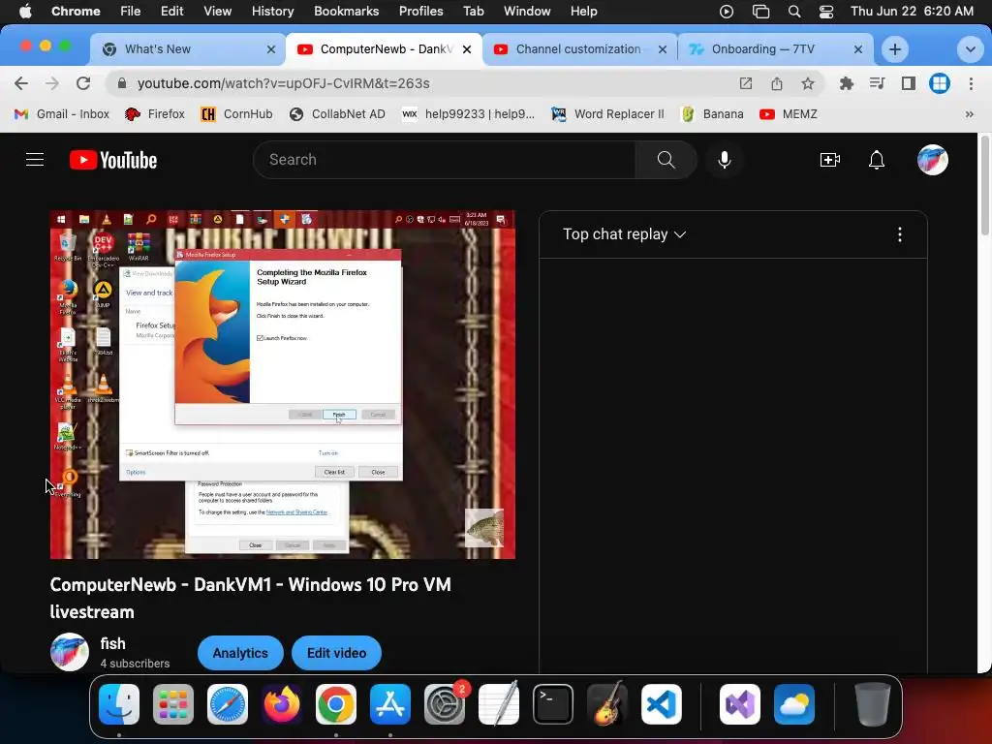Switch to the Channel customization tab
The width and height of the screenshot is (992, 744).
coord(579,49)
